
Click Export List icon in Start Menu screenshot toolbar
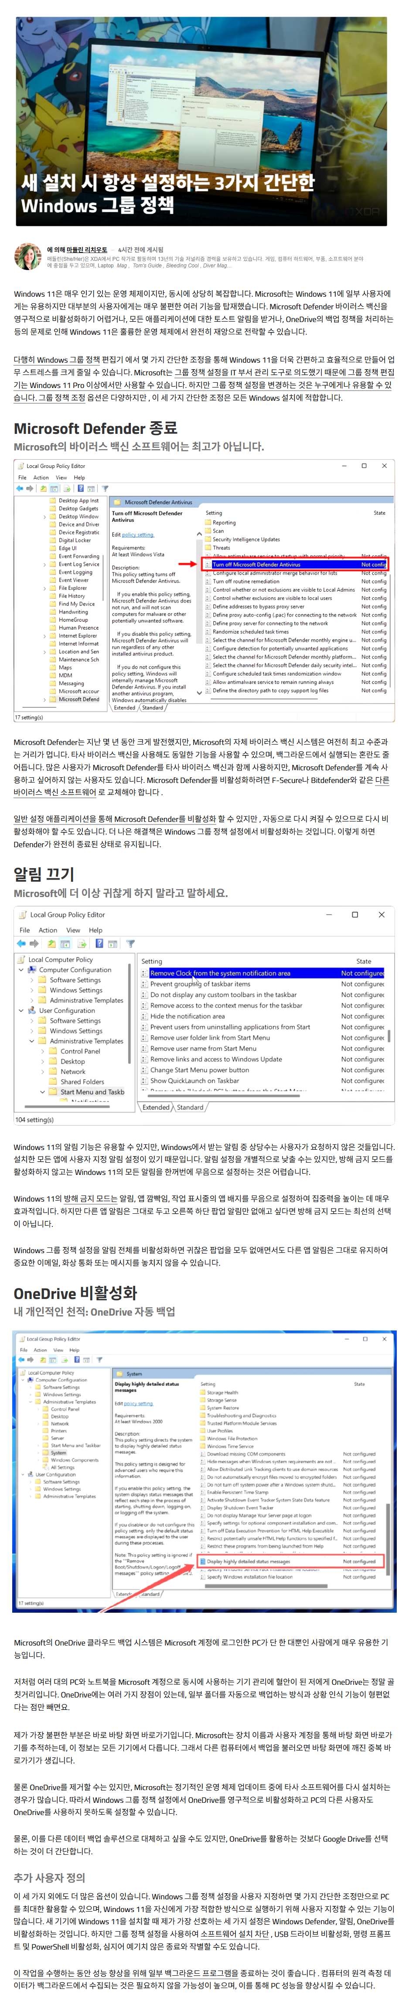pyautogui.click(x=82, y=943)
